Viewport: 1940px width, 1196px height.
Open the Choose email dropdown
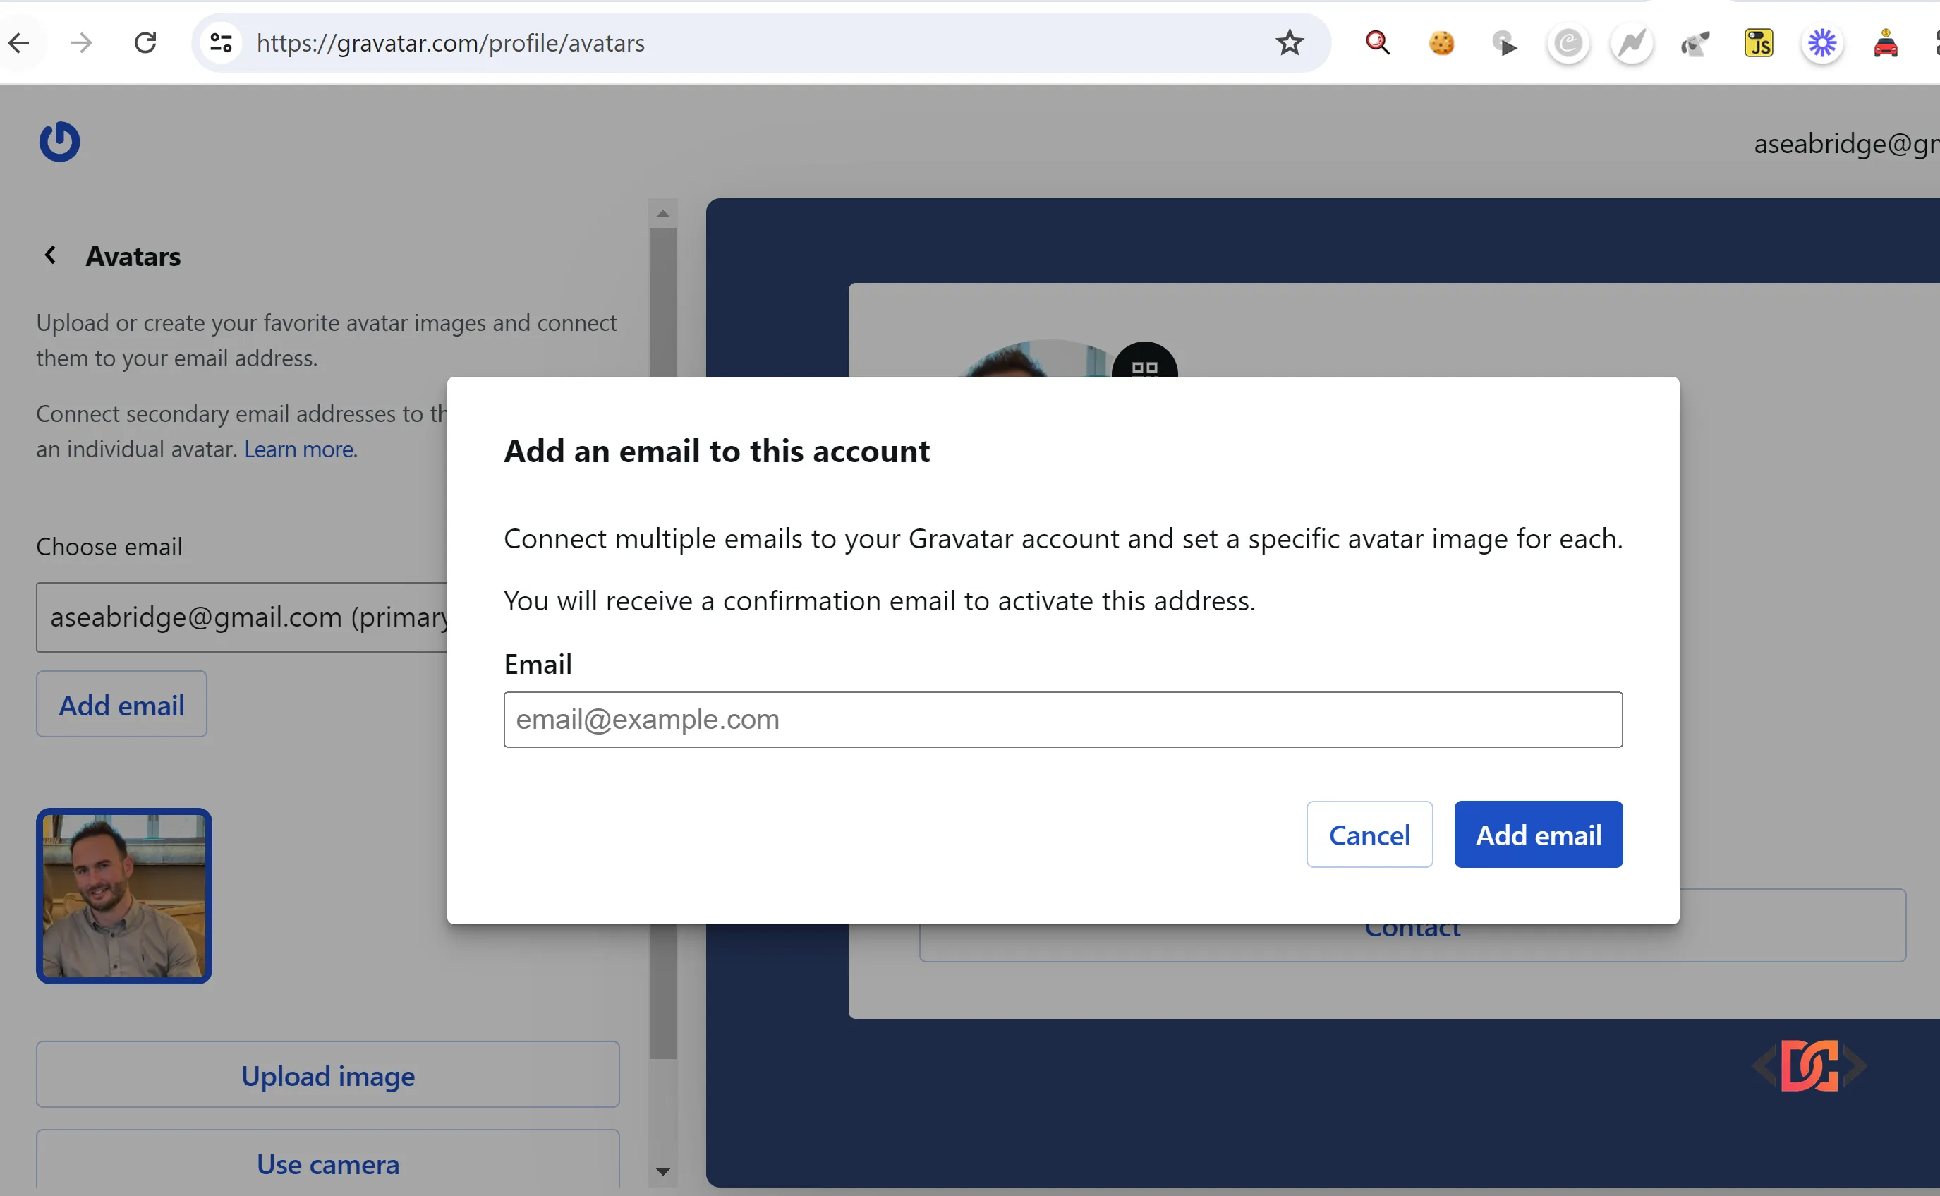[x=245, y=617]
